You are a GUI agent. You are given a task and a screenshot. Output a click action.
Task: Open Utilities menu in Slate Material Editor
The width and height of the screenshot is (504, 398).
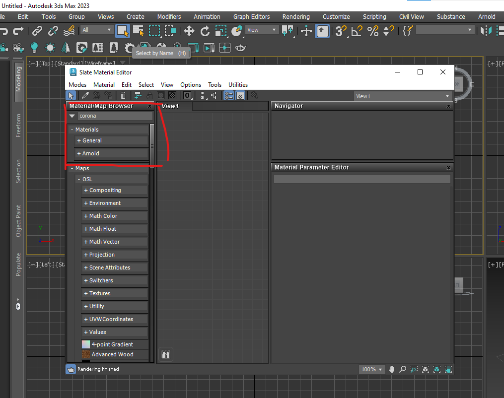pos(238,85)
